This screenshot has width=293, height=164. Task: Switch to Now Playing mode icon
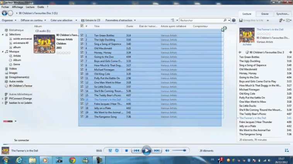(287, 151)
